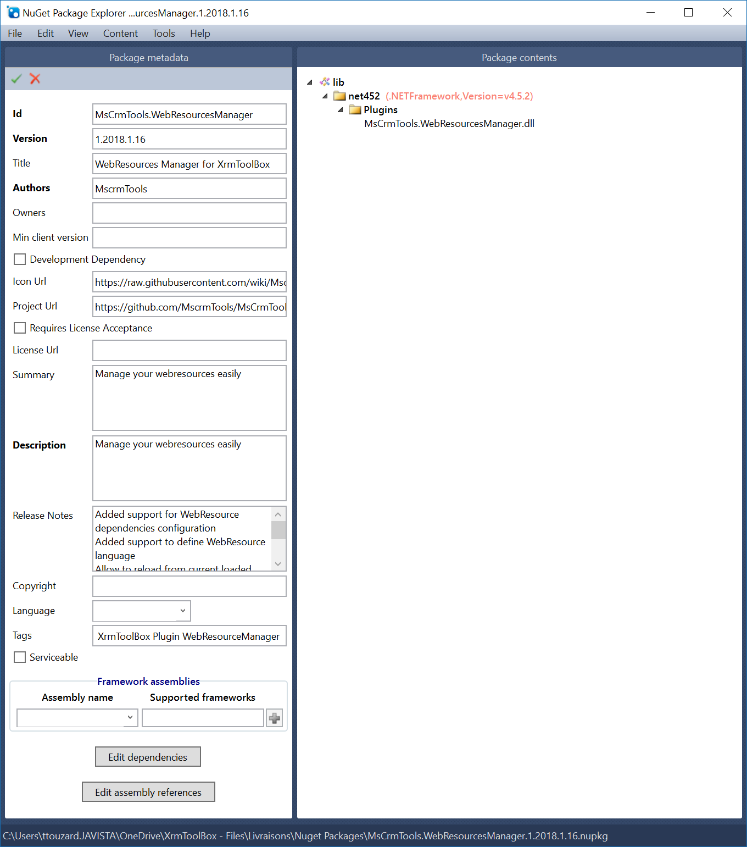
Task: Select the Plugins folder label
Action: 381,110
